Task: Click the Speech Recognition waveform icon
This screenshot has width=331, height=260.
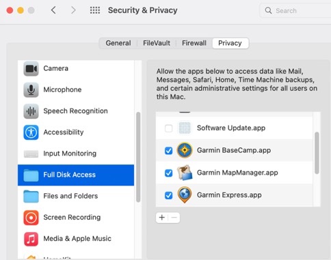Action: [31, 111]
